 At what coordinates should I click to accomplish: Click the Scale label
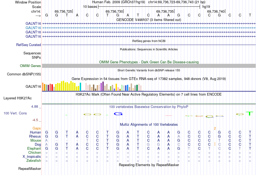[x=36, y=7]
